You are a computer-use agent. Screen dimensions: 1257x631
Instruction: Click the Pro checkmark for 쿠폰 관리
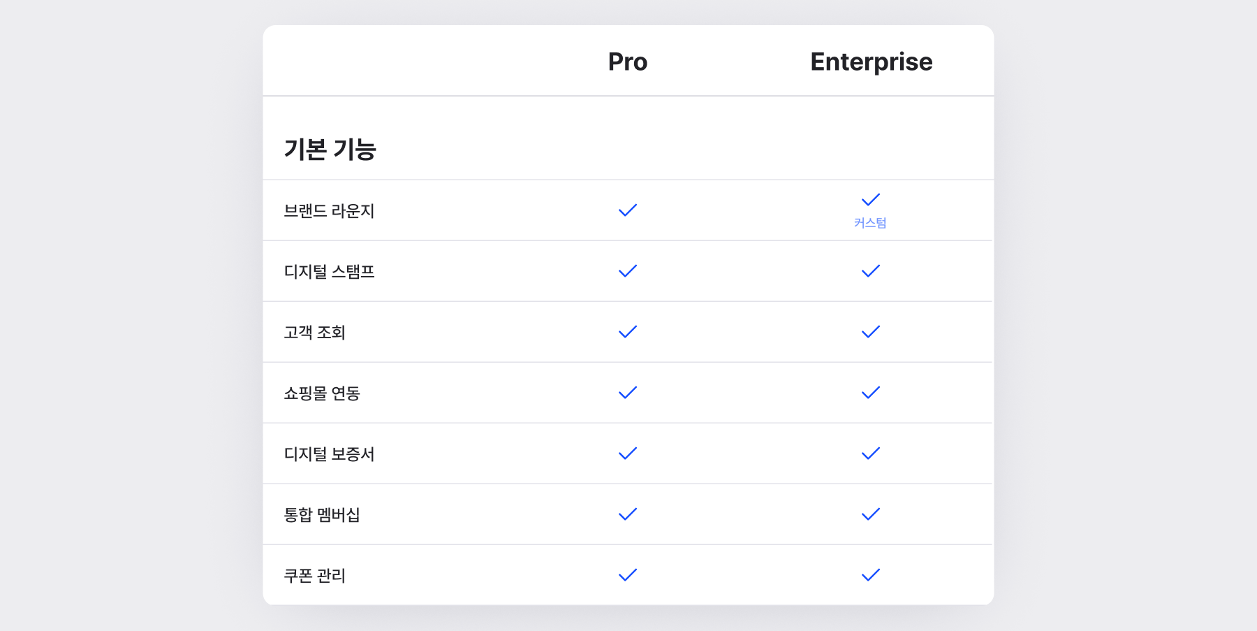tap(628, 575)
